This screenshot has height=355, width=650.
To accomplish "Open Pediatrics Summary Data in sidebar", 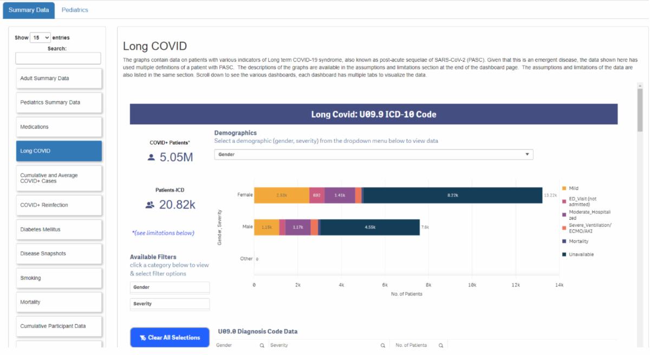I will click(58, 102).
